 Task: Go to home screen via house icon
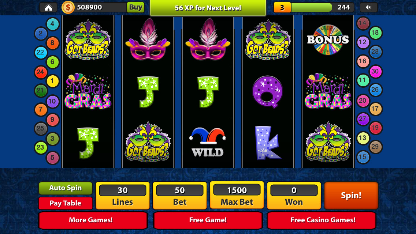pyautogui.click(x=48, y=7)
